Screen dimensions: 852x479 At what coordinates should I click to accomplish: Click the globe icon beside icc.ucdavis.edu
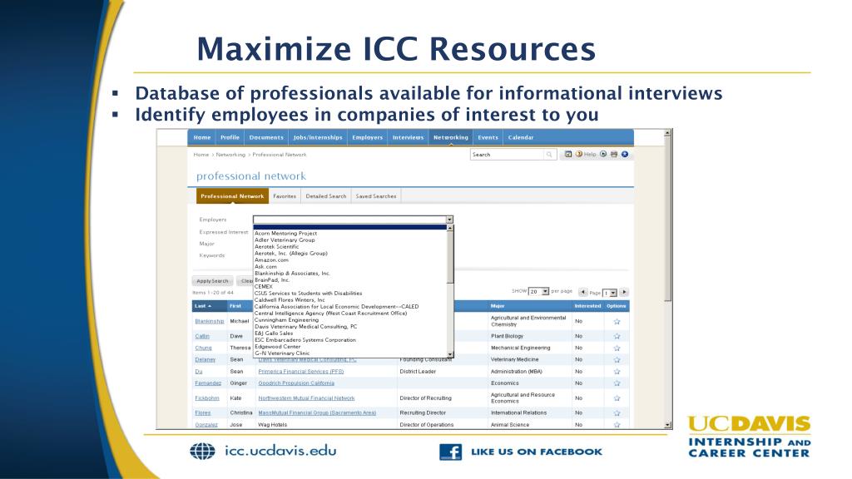tap(203, 452)
